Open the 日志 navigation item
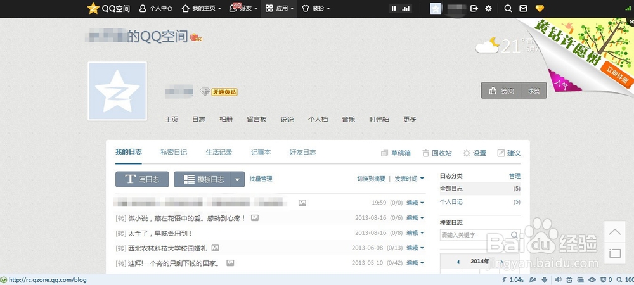Viewport: 634px width, 285px height. pos(198,120)
